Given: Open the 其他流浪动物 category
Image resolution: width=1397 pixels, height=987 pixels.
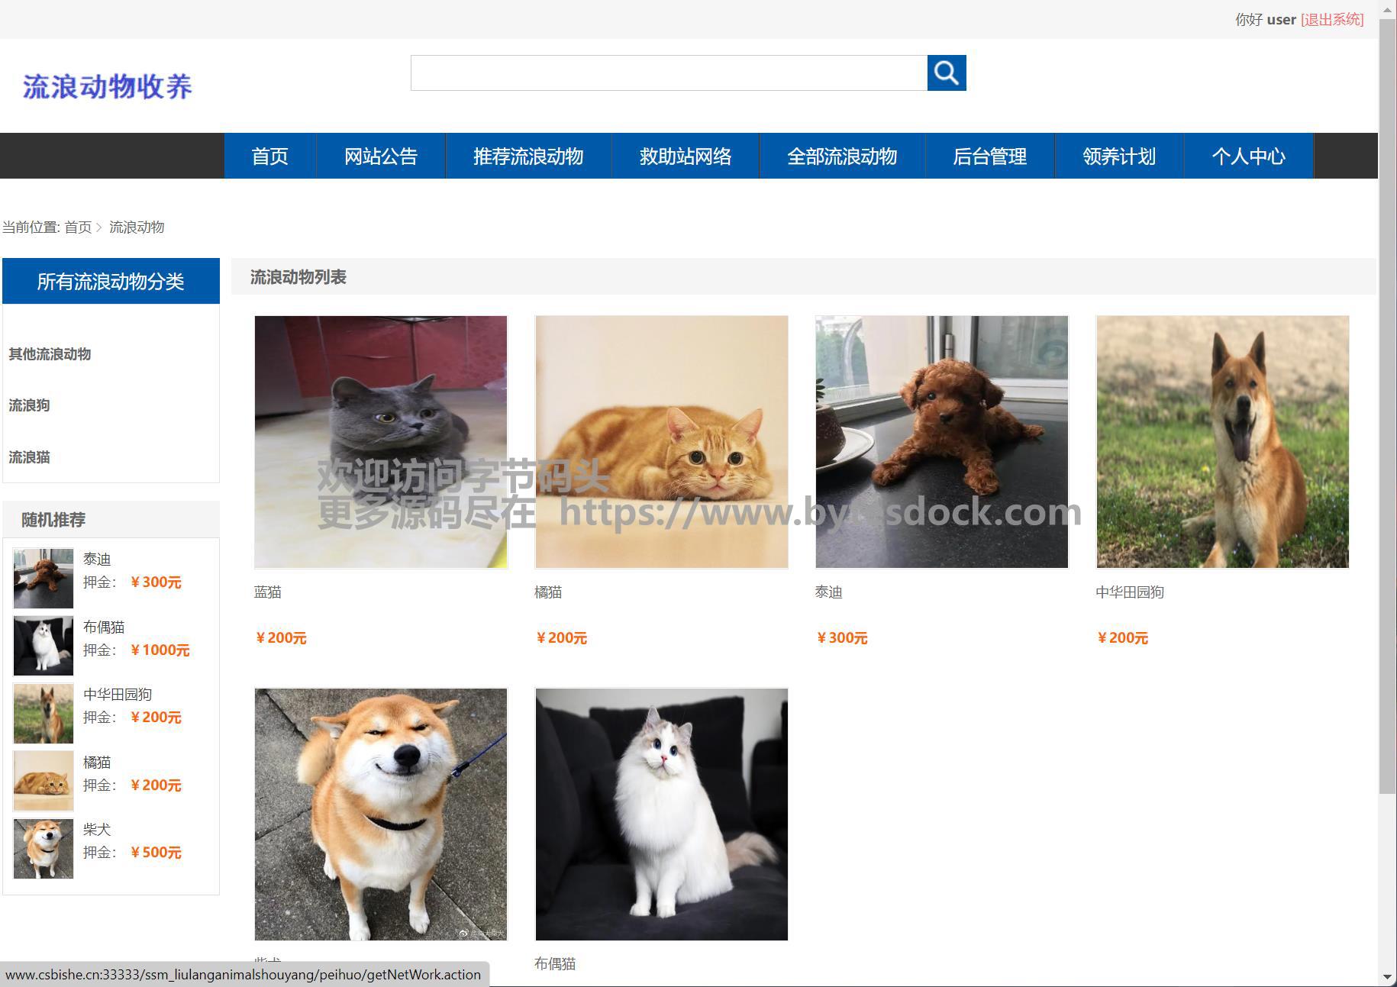Looking at the screenshot, I should pos(50,354).
